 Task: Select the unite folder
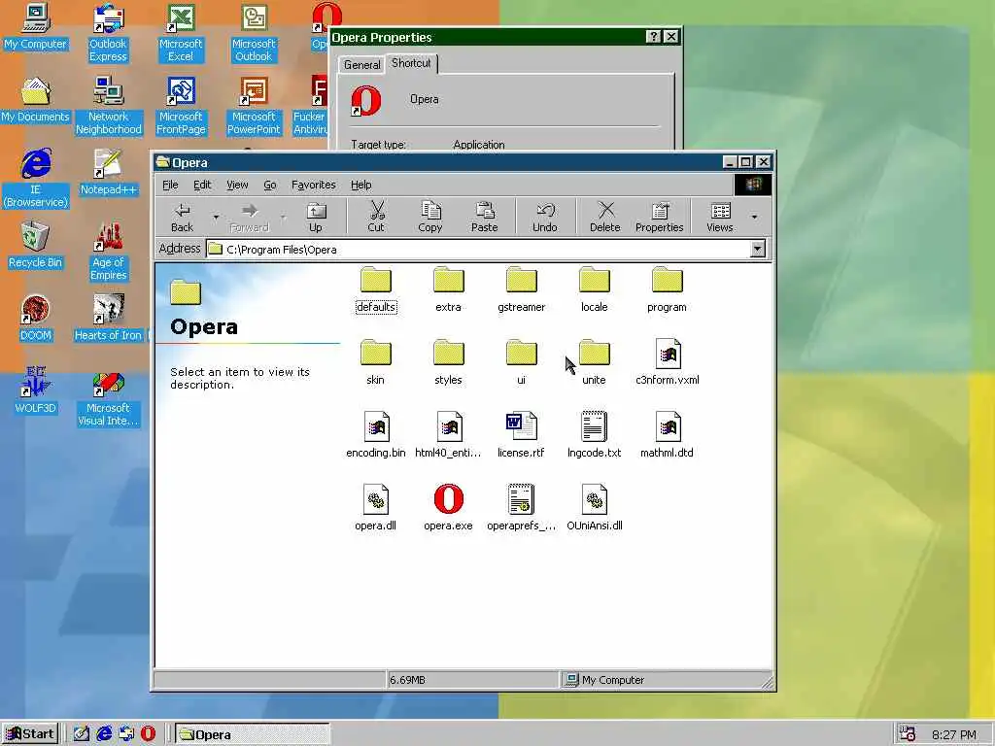(x=594, y=362)
